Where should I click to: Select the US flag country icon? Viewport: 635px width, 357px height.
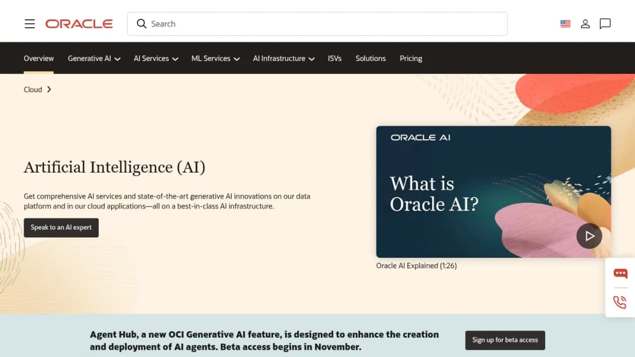(566, 24)
